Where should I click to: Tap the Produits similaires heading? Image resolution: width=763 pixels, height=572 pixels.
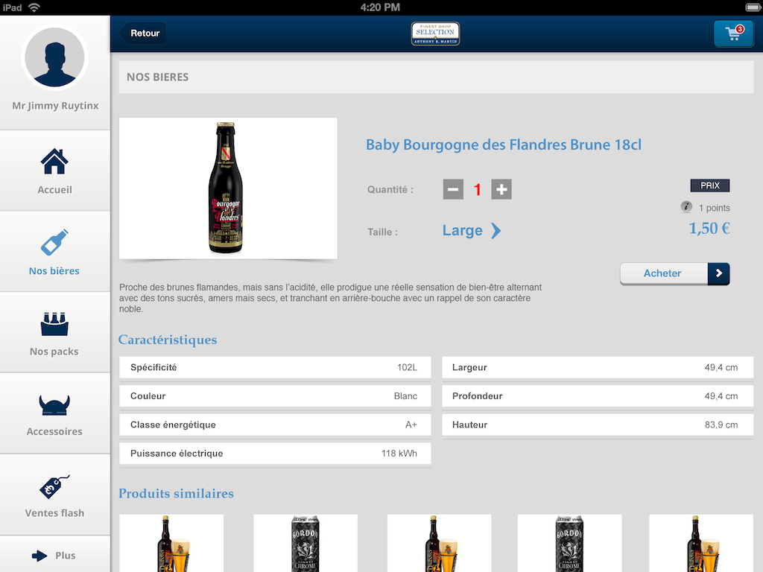pyautogui.click(x=176, y=493)
